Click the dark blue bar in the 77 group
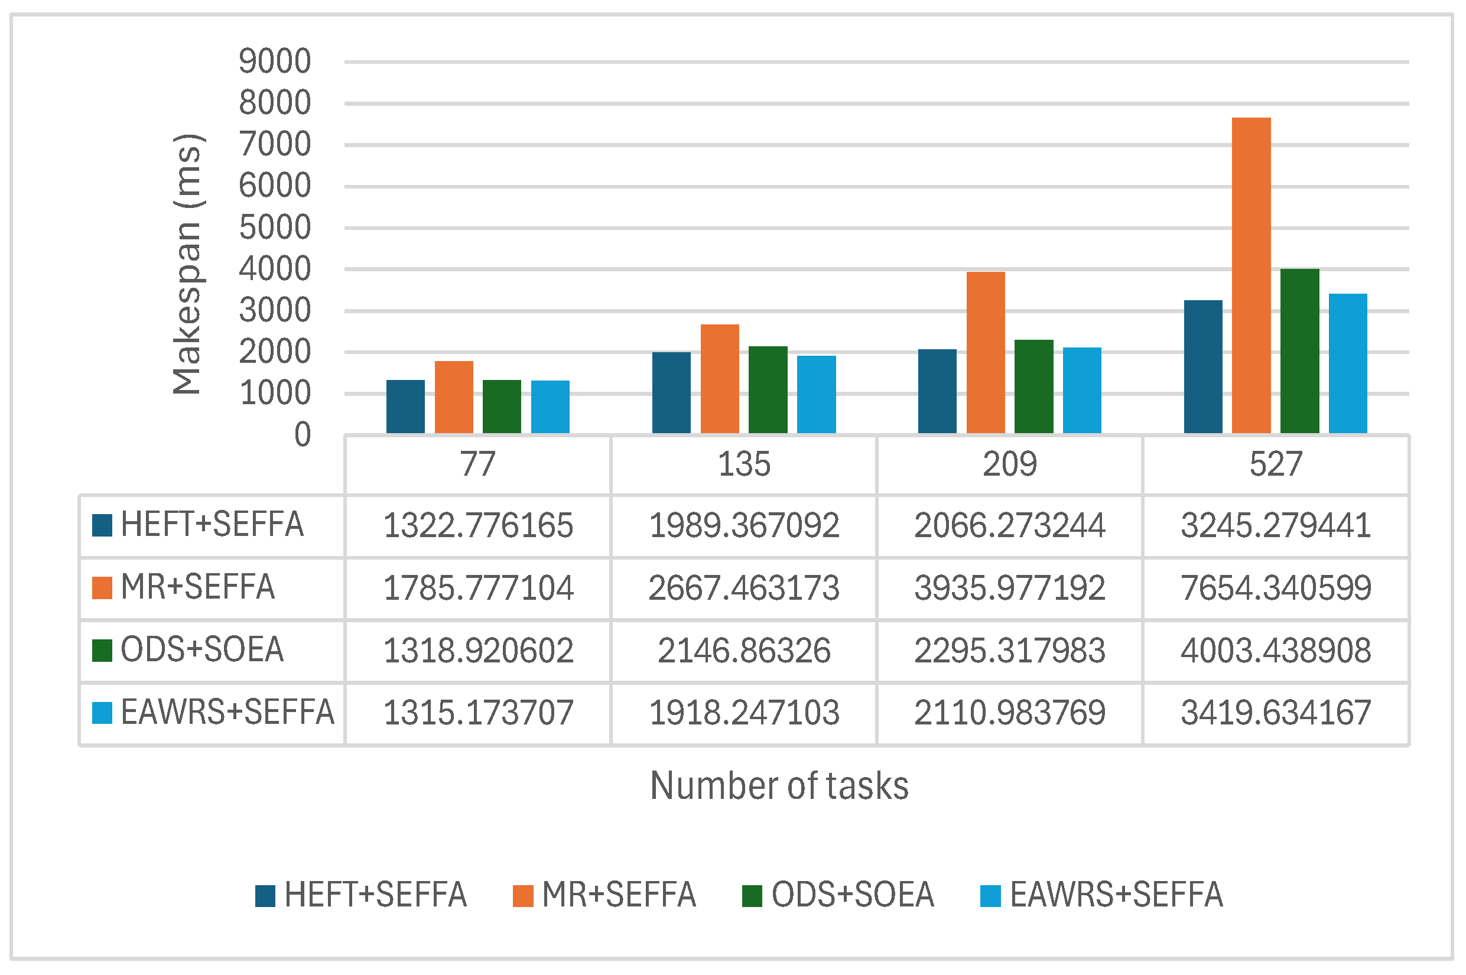The height and width of the screenshot is (975, 1466). (x=405, y=406)
